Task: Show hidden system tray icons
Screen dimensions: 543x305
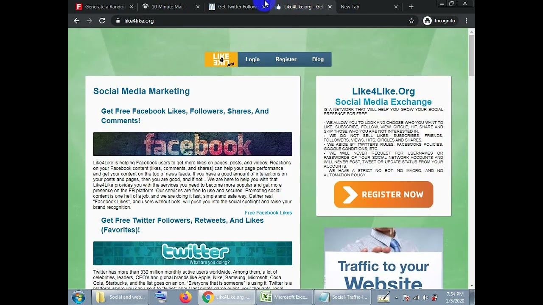Action: [397, 297]
